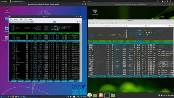This screenshot has width=174, height=98.
Task: Open Edit menu in Lubuntu terminal
Action: [x=21, y=19]
